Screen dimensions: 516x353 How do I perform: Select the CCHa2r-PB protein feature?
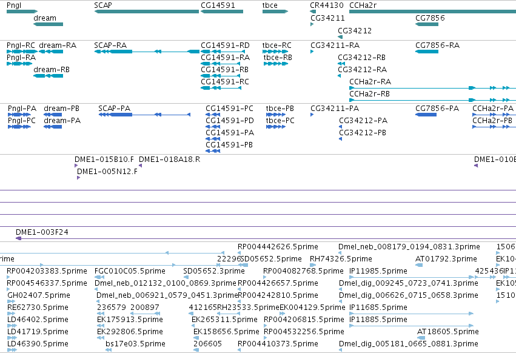(494, 127)
